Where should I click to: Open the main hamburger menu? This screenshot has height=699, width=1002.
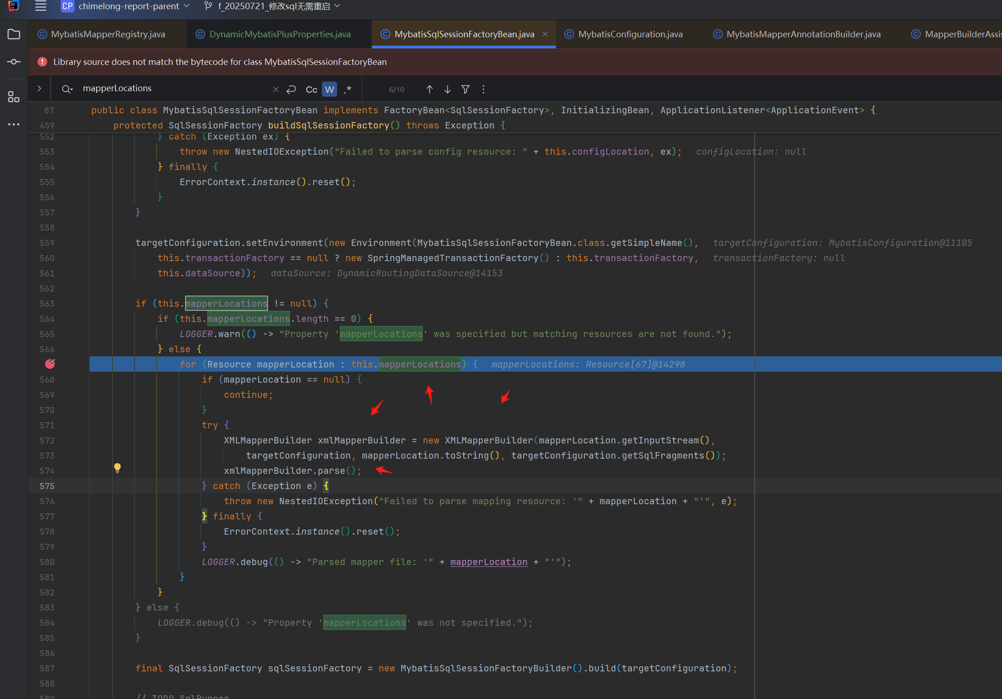click(x=41, y=6)
